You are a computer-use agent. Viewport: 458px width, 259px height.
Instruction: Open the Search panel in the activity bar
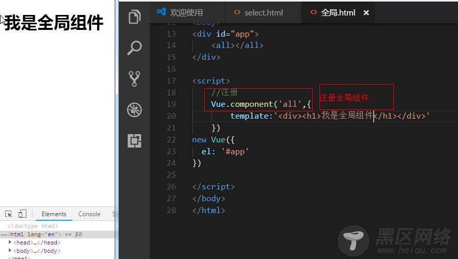(134, 48)
